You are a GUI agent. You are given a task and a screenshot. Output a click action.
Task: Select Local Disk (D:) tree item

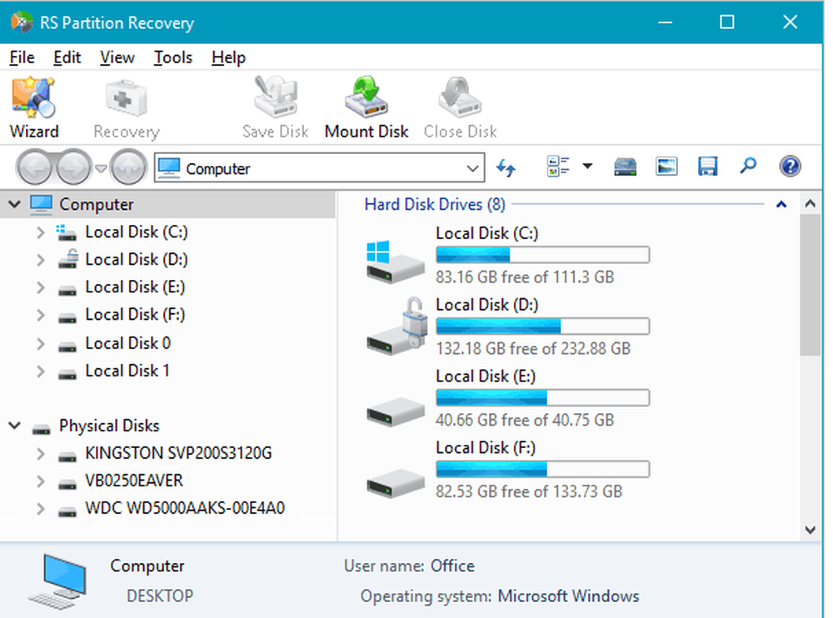pos(137,260)
